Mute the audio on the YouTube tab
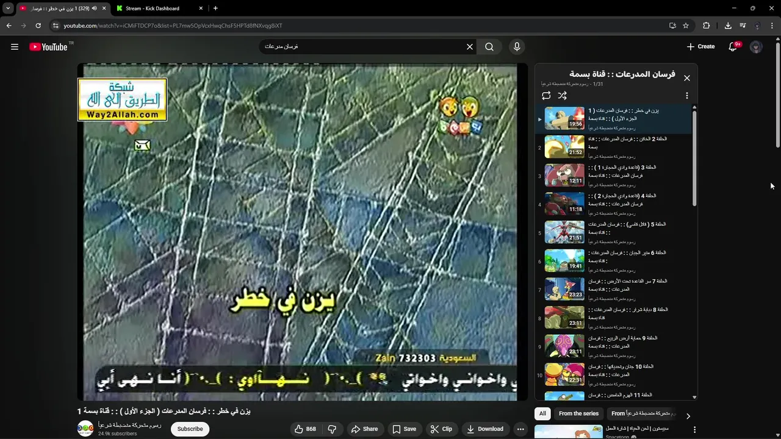Image resolution: width=781 pixels, height=439 pixels. (x=95, y=9)
